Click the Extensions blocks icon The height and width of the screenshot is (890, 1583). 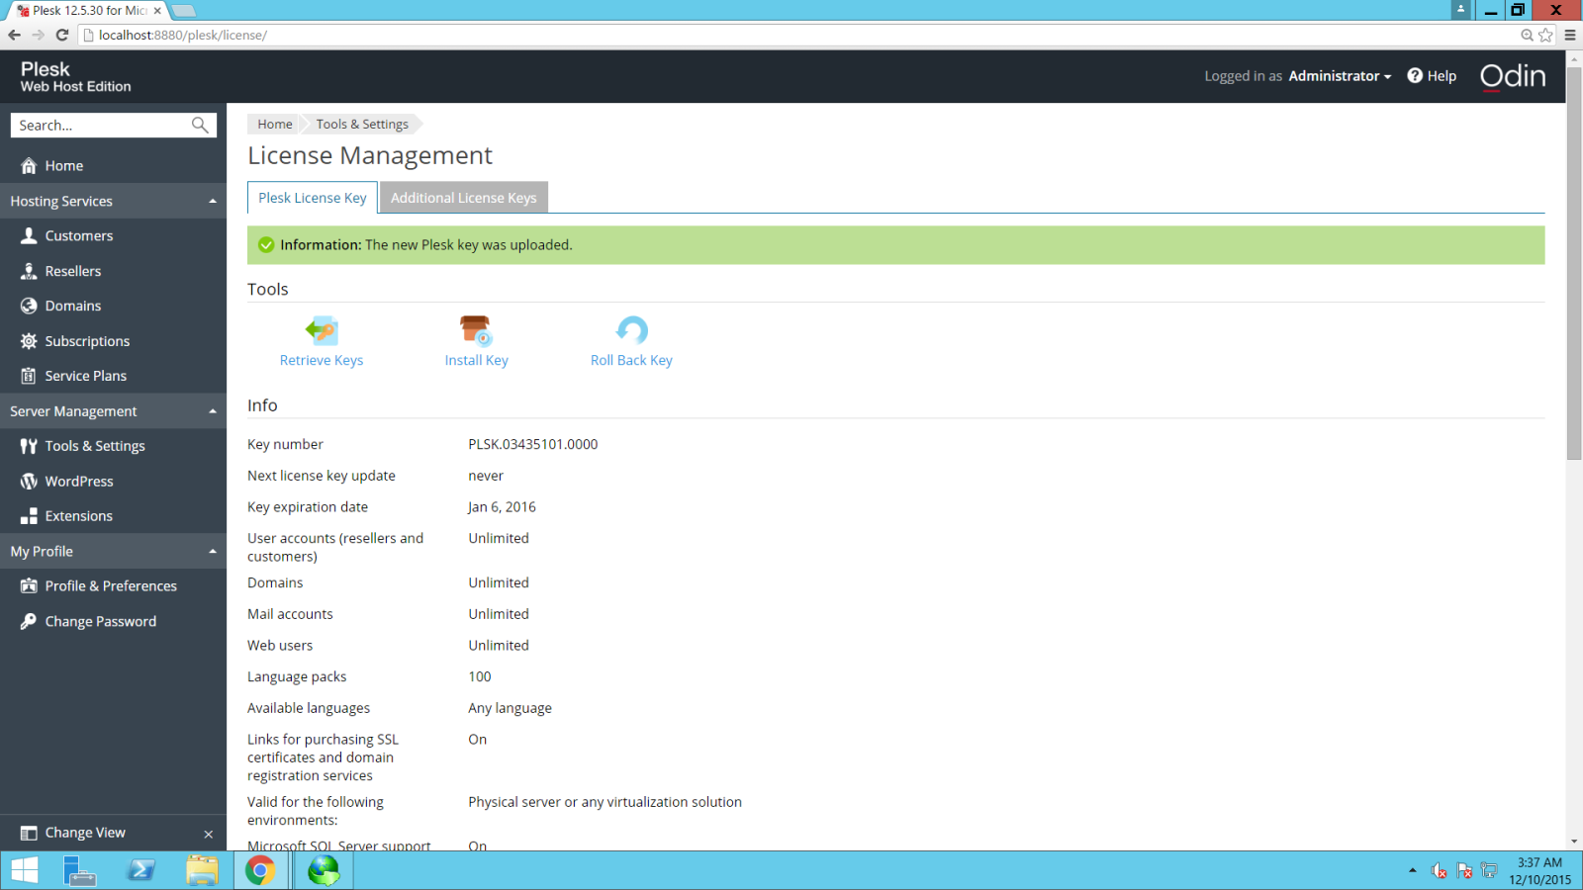pos(29,516)
